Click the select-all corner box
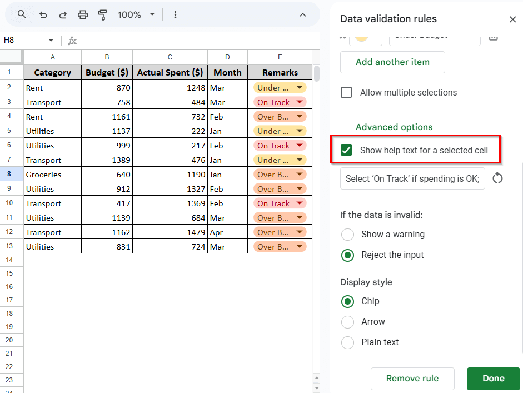The height and width of the screenshot is (393, 523). point(11,57)
